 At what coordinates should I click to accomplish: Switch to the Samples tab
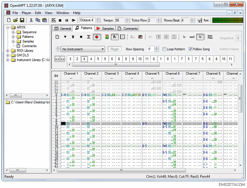click(105, 28)
